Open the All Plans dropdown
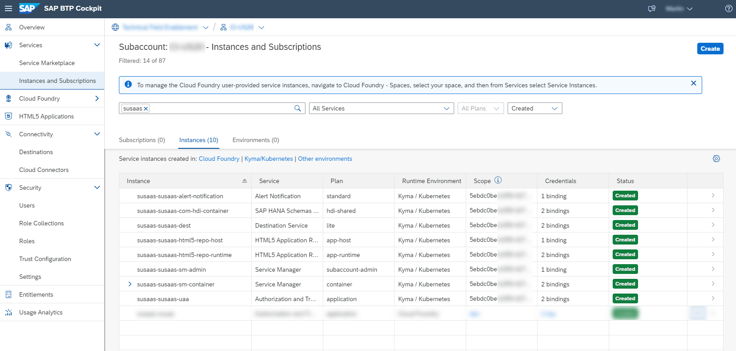The width and height of the screenshot is (736, 351). (481, 108)
